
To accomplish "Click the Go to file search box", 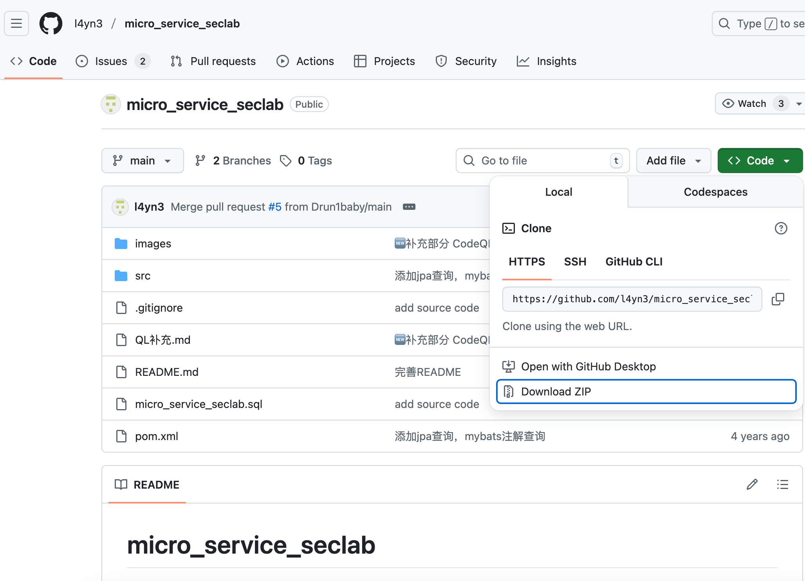I will coord(543,161).
